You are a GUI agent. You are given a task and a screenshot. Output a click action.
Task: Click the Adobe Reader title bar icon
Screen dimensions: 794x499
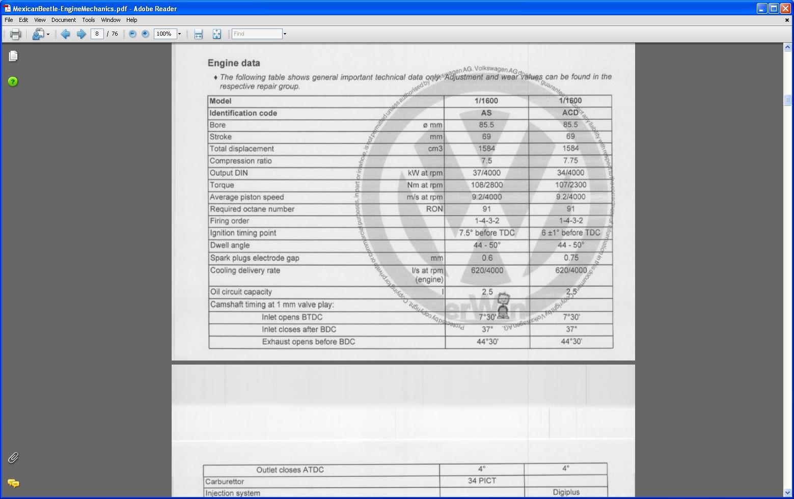(7, 9)
